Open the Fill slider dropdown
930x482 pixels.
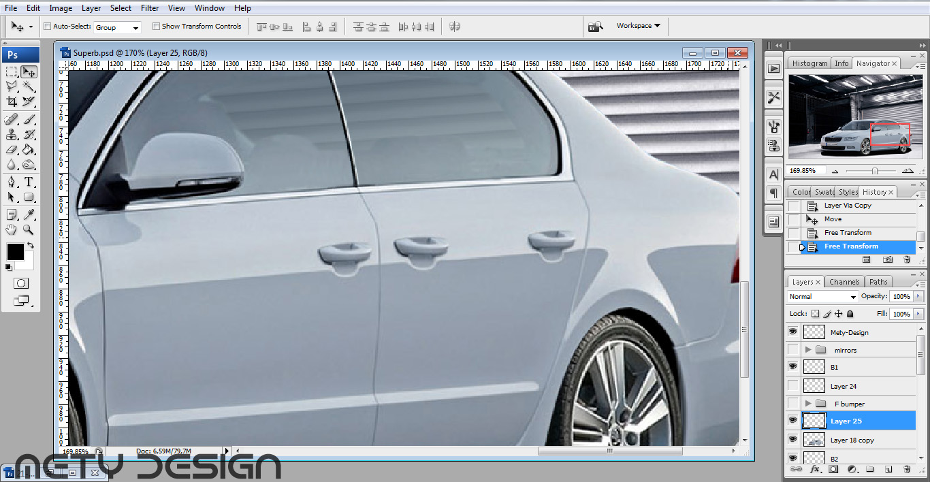click(x=919, y=314)
